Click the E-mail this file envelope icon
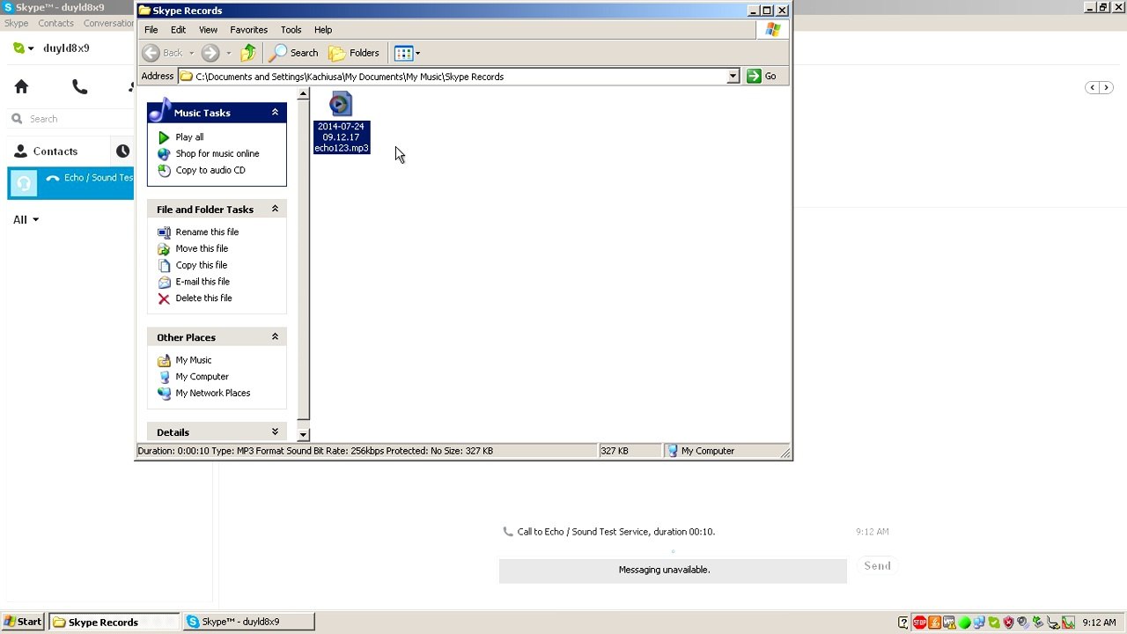The width and height of the screenshot is (1127, 634). [x=164, y=282]
